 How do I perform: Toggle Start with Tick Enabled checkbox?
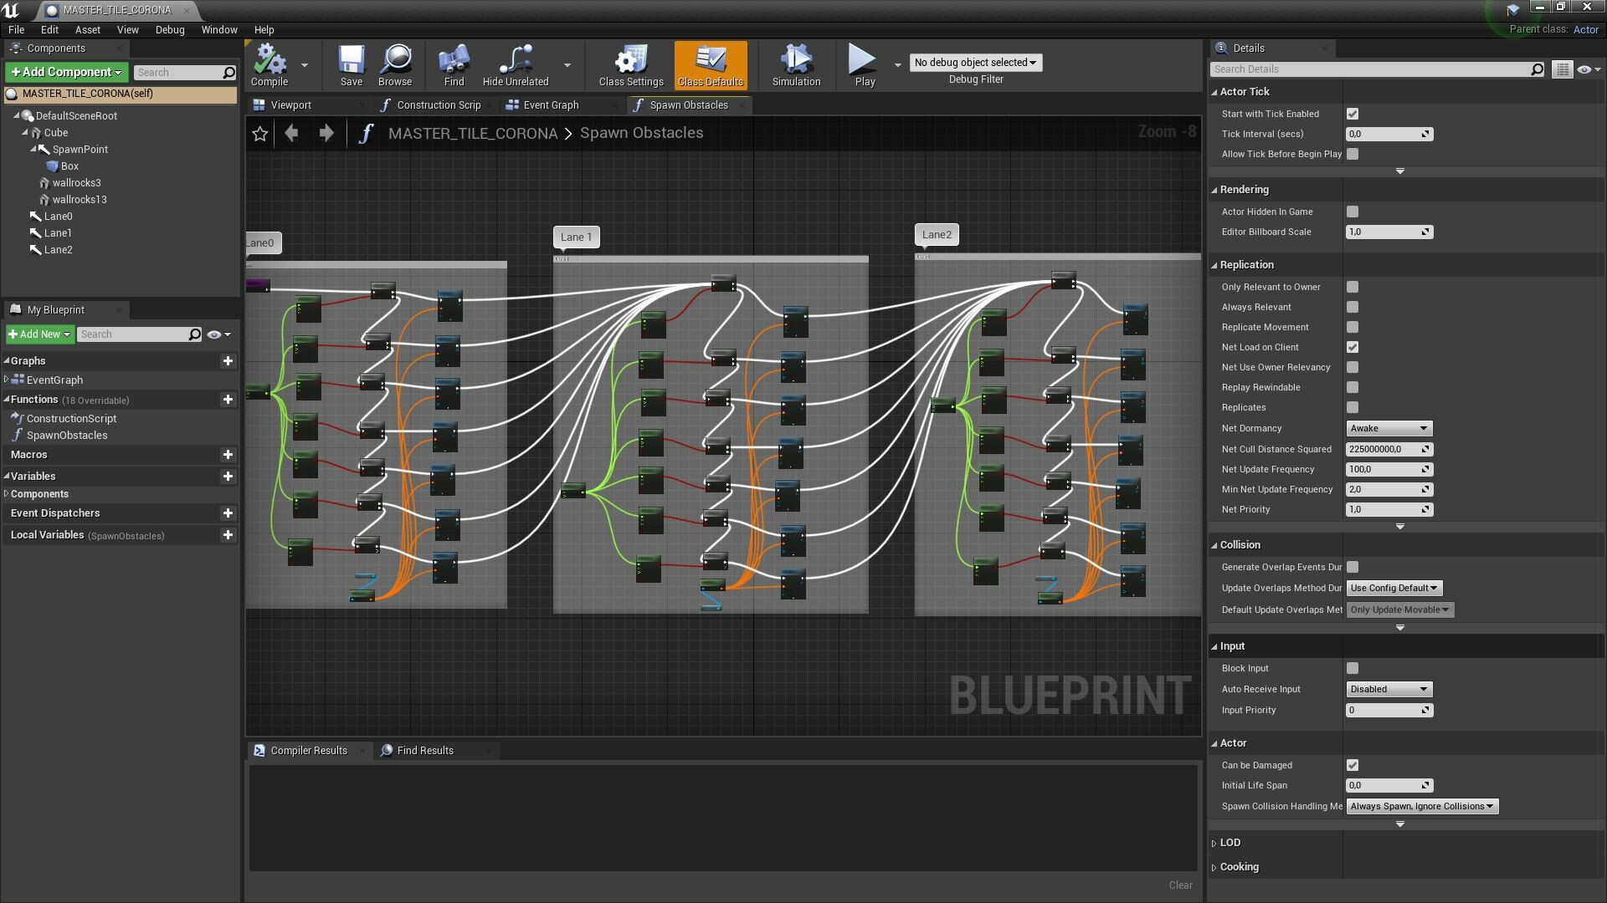pos(1353,114)
